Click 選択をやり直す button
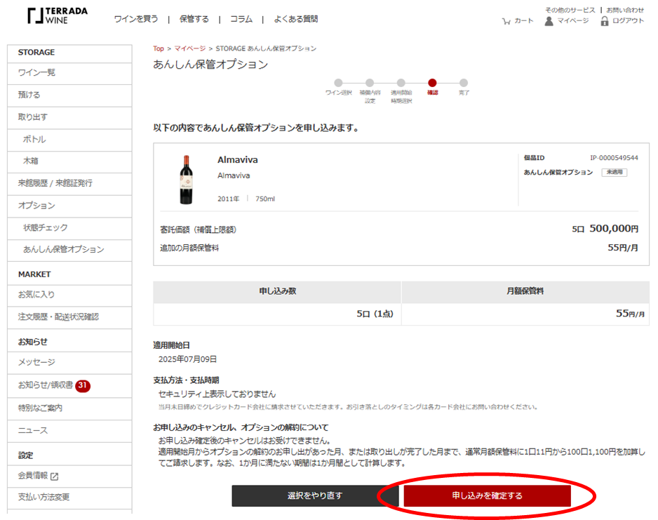This screenshot has height=520, width=658. coord(315,495)
